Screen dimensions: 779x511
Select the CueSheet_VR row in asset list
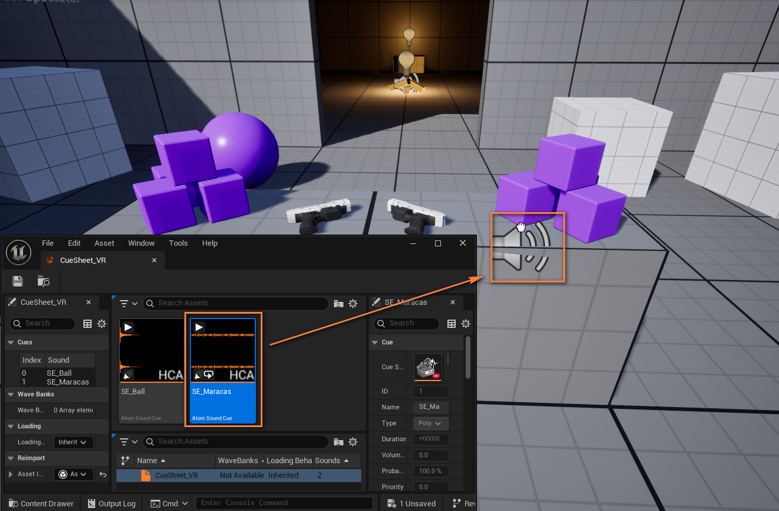click(x=239, y=476)
